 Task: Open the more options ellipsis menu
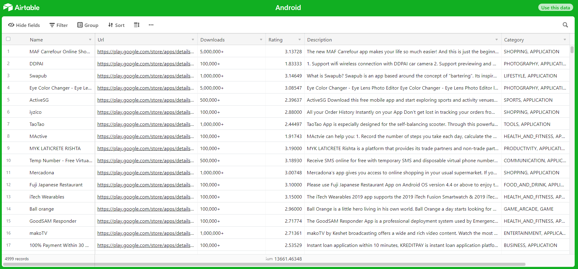151,25
